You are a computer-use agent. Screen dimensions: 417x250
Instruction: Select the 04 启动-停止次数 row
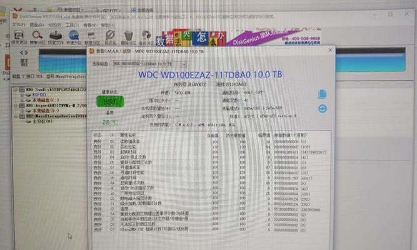tap(210, 157)
